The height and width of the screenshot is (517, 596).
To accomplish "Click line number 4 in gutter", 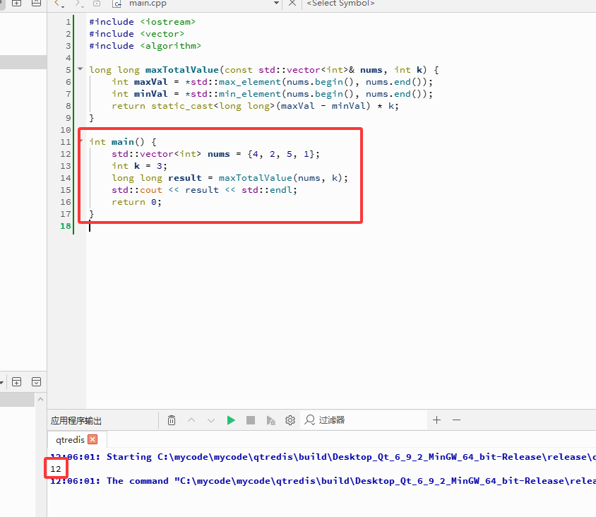I will click(68, 58).
